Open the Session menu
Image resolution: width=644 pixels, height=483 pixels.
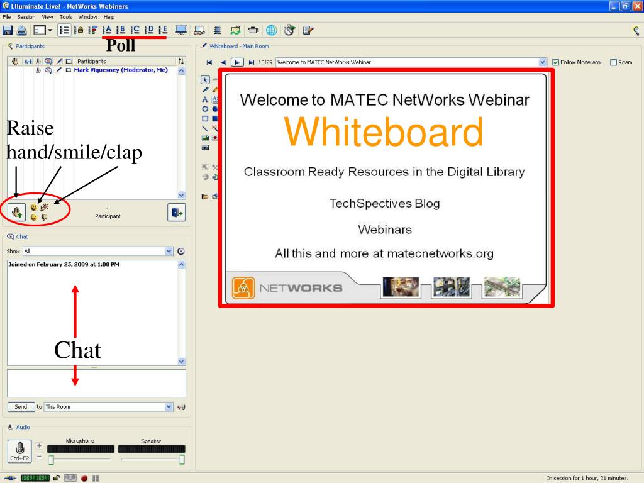[26, 17]
